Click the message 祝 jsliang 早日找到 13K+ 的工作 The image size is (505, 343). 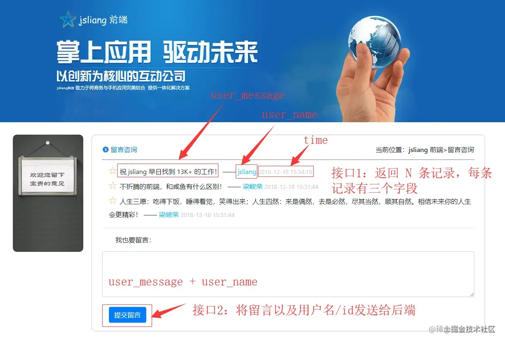coord(168,171)
